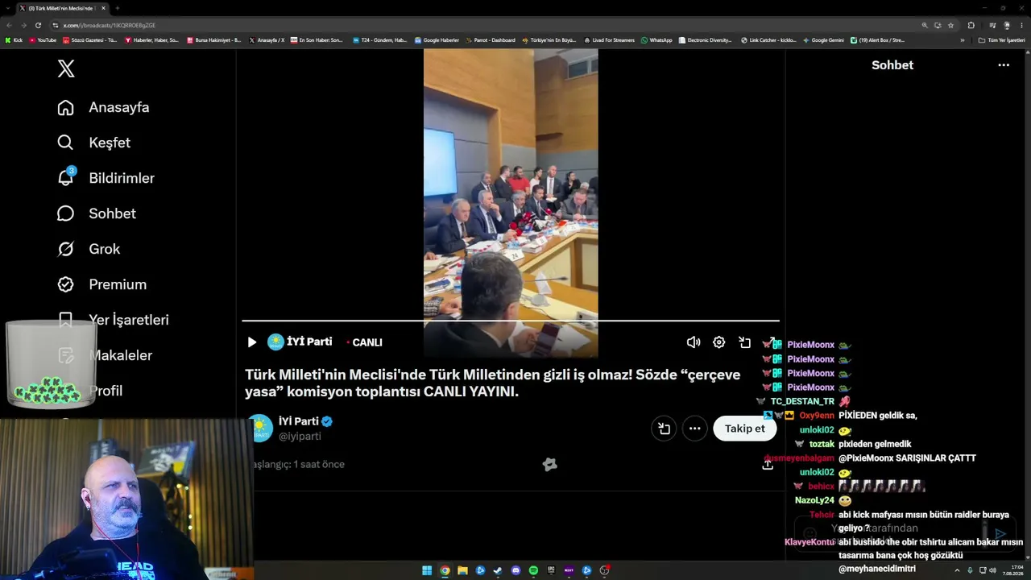Click the dock icon next to the more menu
The width and height of the screenshot is (1031, 580).
pos(664,429)
